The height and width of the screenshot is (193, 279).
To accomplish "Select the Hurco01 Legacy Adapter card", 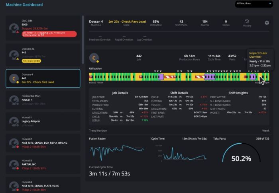I will (43, 121).
